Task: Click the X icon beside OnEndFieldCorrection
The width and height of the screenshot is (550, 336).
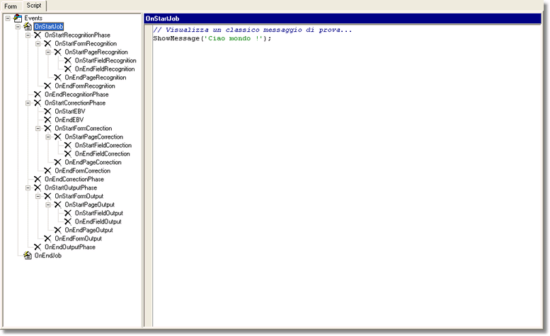Action: [68, 153]
